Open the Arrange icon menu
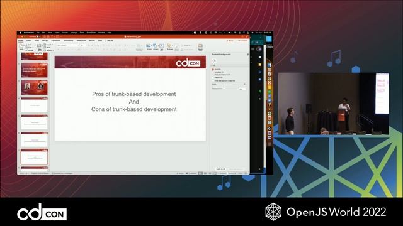 [x=169, y=46]
